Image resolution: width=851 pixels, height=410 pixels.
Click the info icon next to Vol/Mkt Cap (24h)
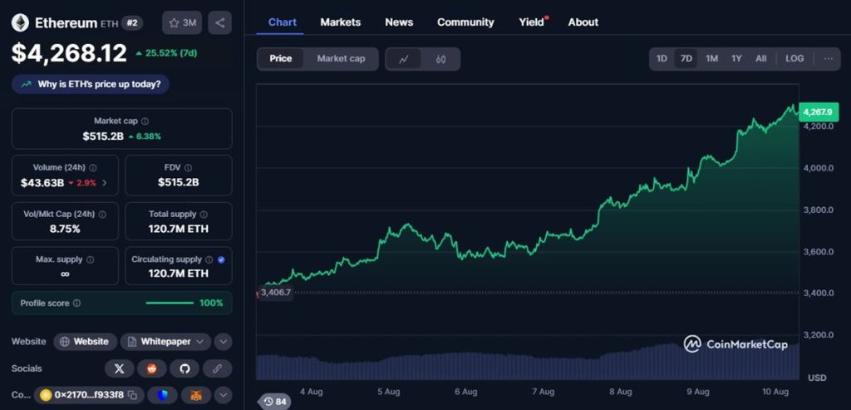click(x=102, y=215)
